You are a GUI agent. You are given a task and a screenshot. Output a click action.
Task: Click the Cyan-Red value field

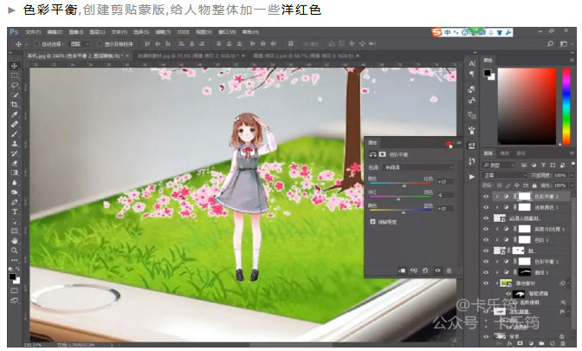point(445,182)
